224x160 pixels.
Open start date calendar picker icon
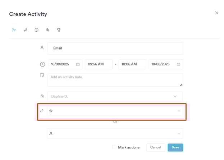(x=78, y=64)
